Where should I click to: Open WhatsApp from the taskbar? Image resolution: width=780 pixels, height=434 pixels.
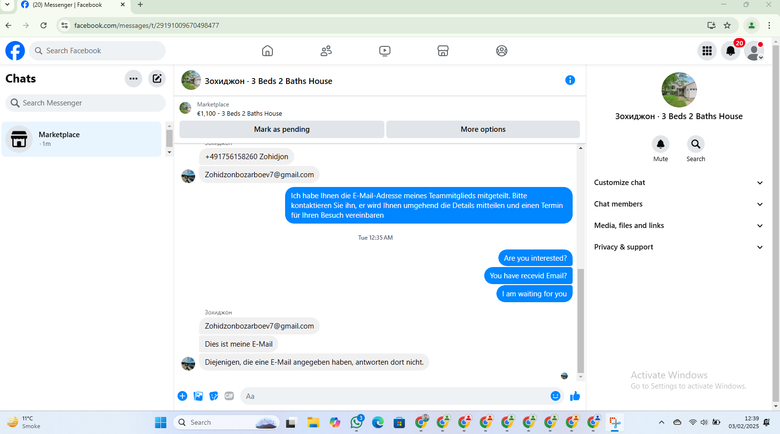(357, 422)
